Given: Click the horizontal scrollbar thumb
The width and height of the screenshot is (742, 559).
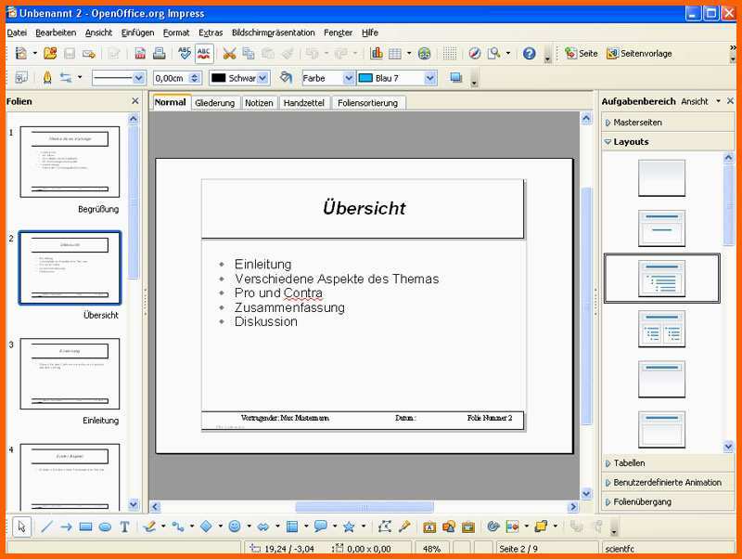Looking at the screenshot, I should pos(365,507).
